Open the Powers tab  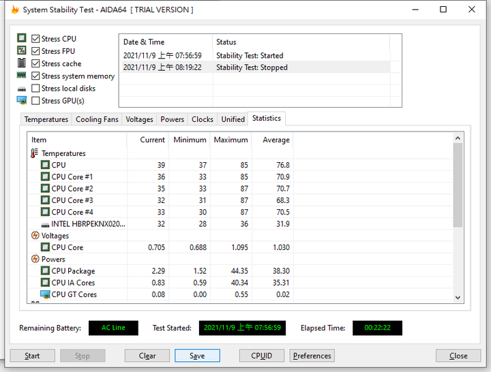(x=173, y=119)
